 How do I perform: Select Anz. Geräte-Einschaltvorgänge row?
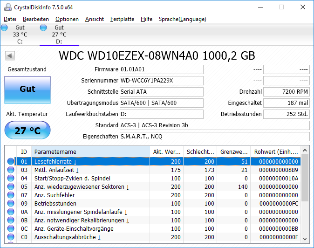point(153,229)
